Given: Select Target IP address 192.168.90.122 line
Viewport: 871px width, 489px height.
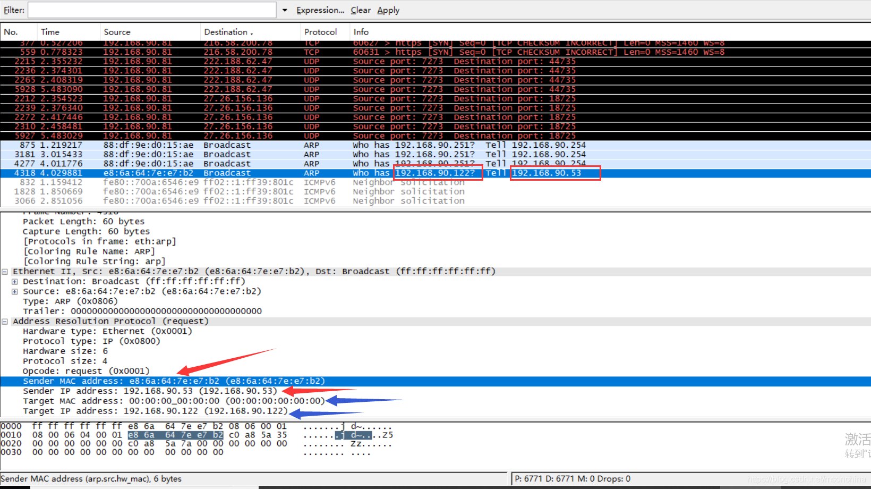Looking at the screenshot, I should point(155,411).
